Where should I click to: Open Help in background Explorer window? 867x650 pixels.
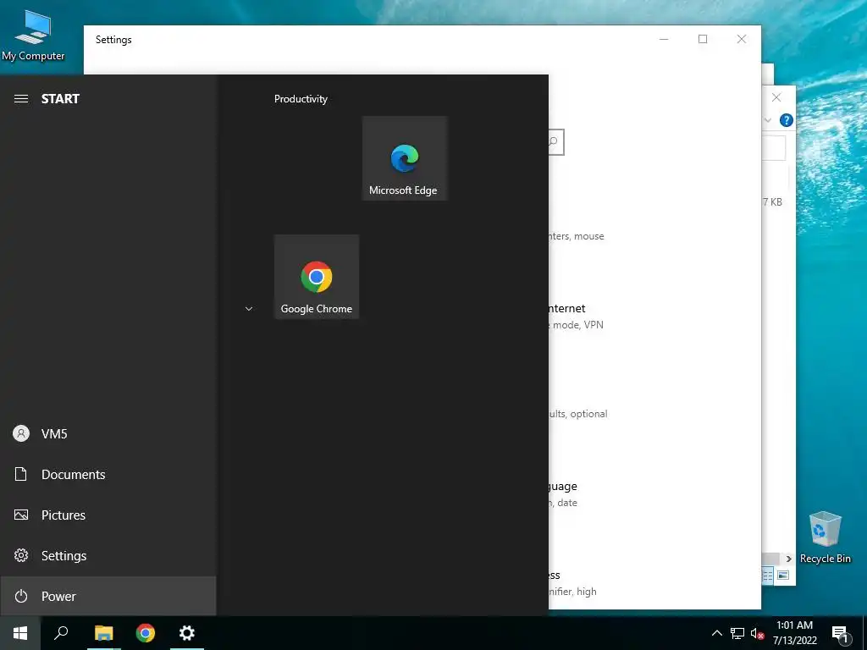[x=787, y=120]
